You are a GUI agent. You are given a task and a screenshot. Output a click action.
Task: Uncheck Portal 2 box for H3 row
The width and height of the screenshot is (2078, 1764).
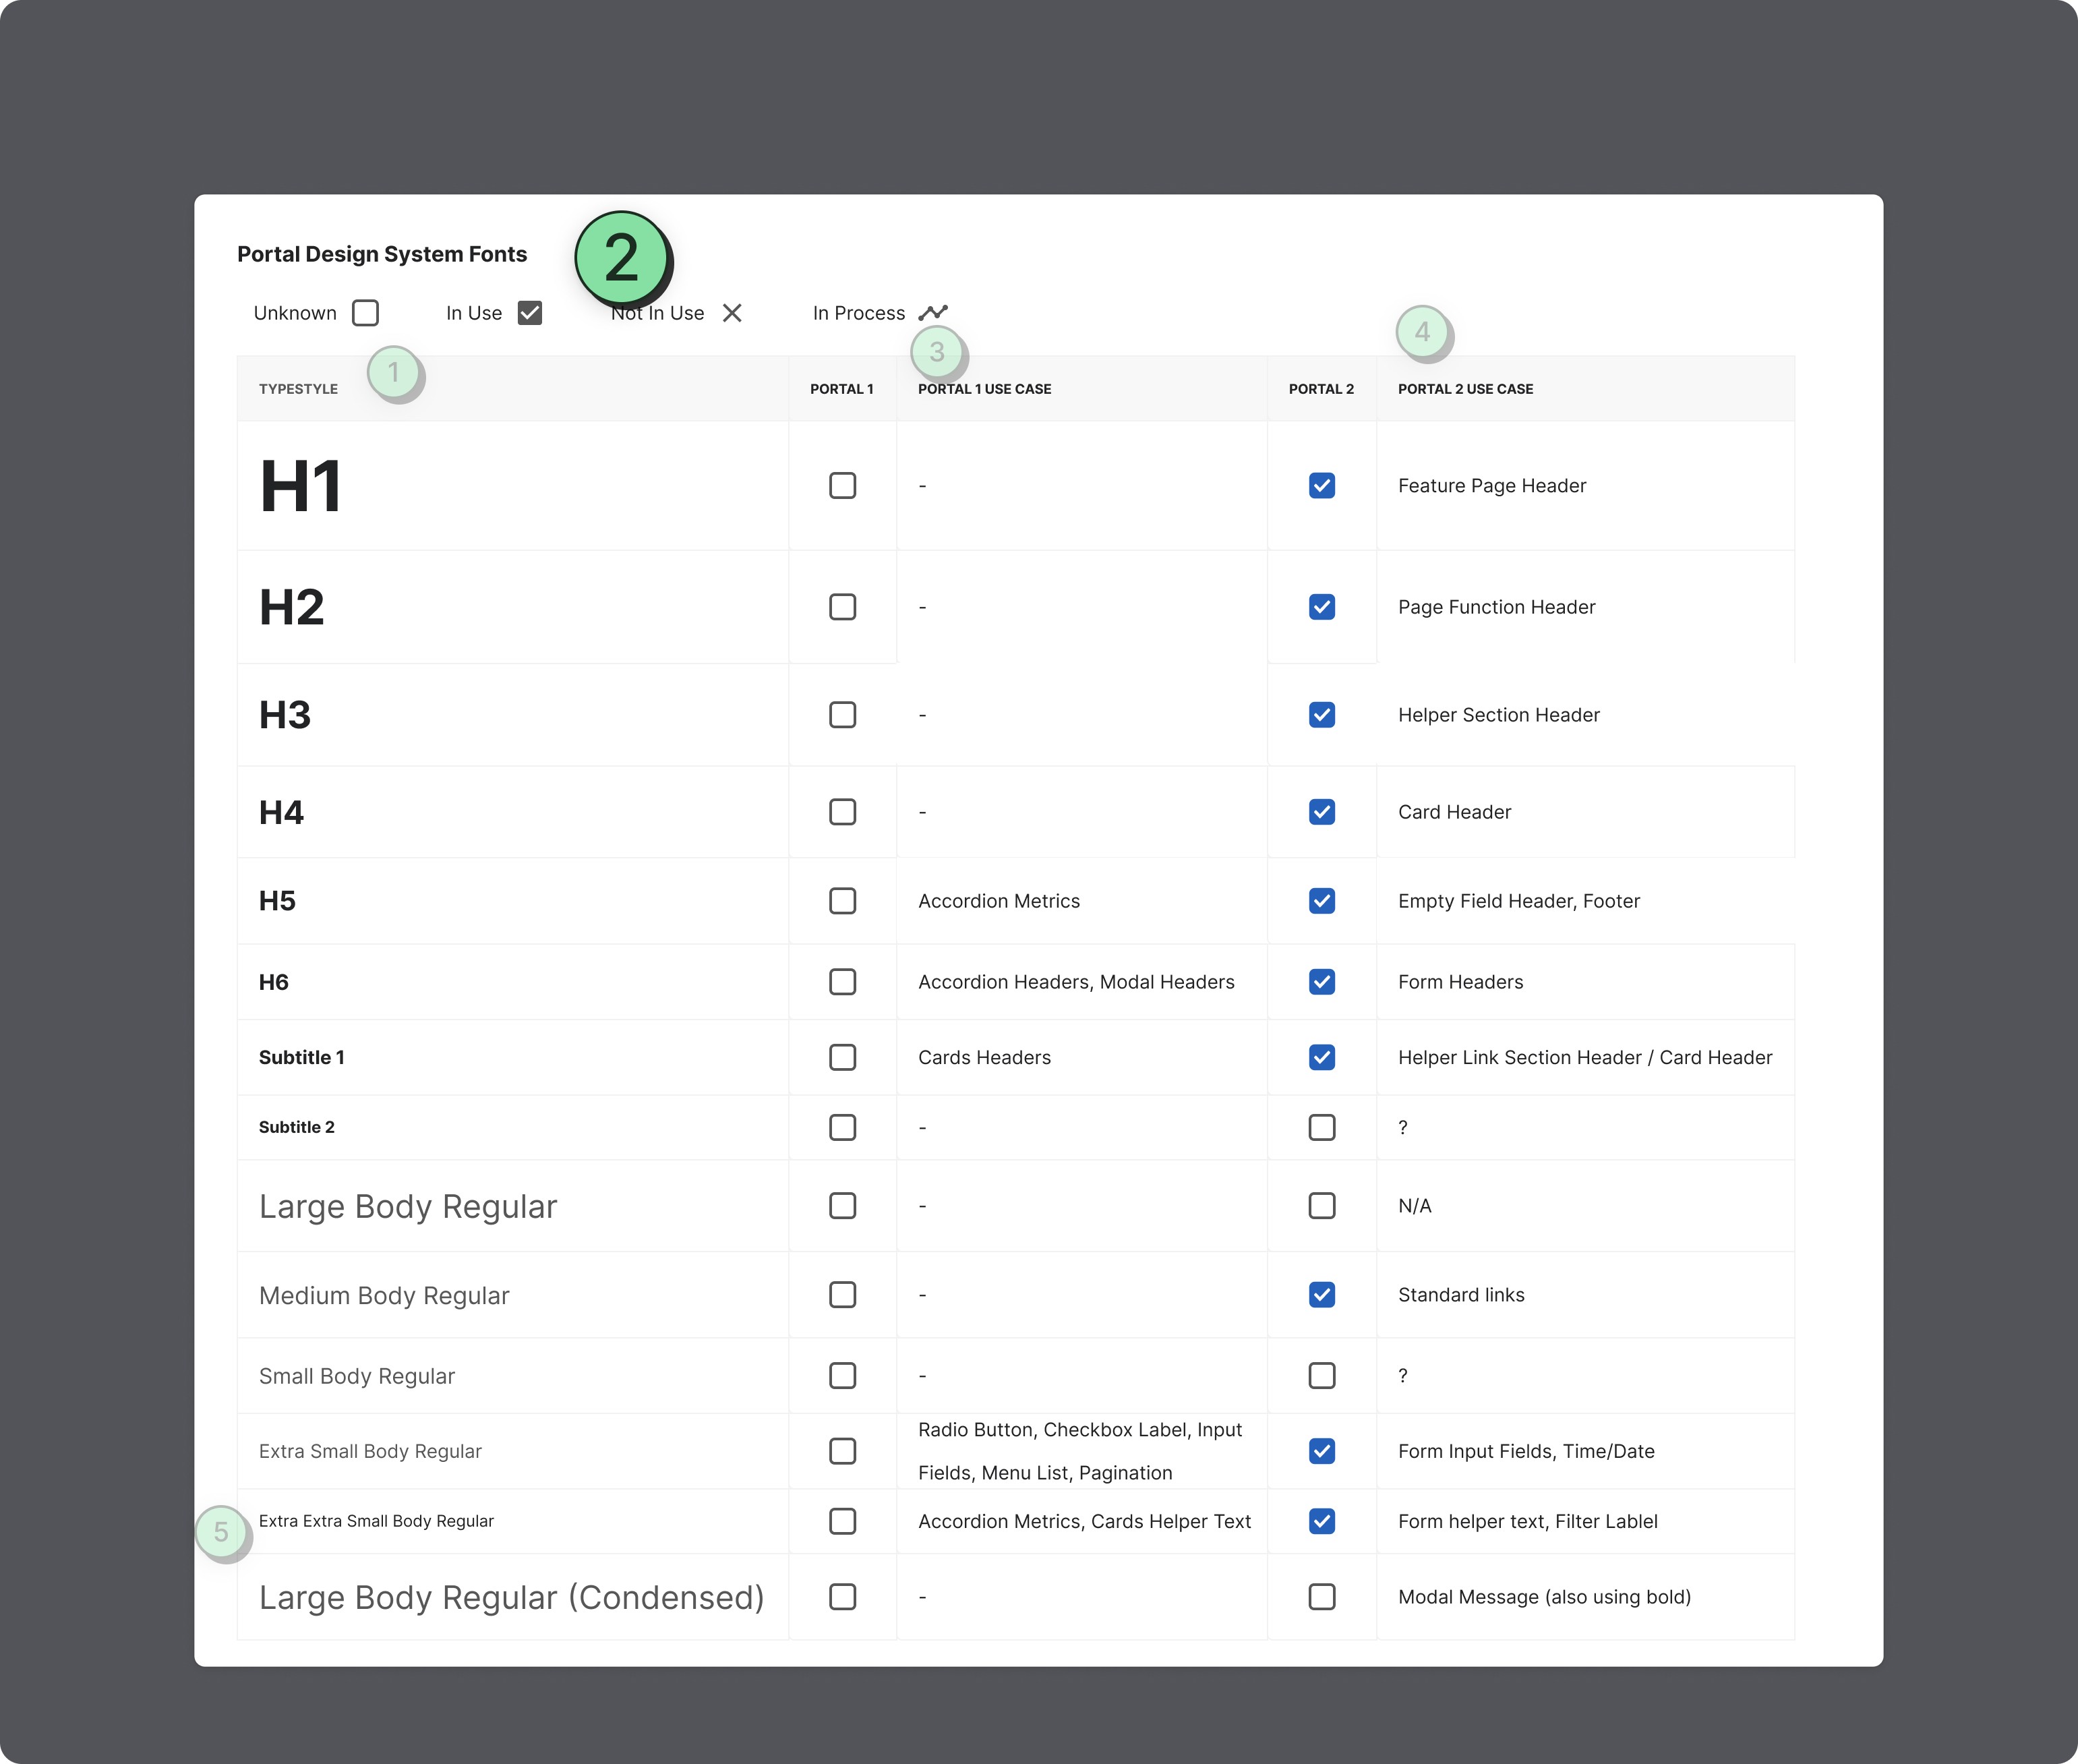[x=1321, y=715]
